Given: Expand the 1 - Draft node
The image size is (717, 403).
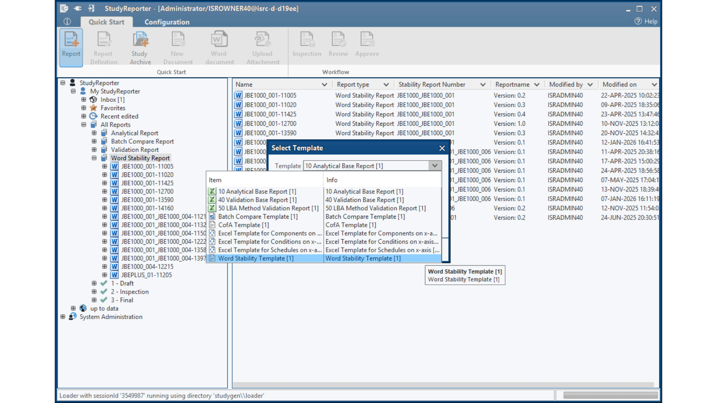Looking at the screenshot, I should point(94,283).
